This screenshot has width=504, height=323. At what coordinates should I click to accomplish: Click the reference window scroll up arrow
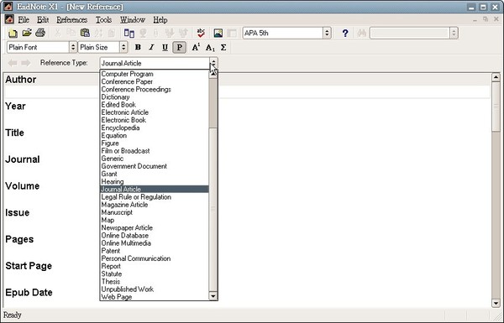(x=496, y=77)
